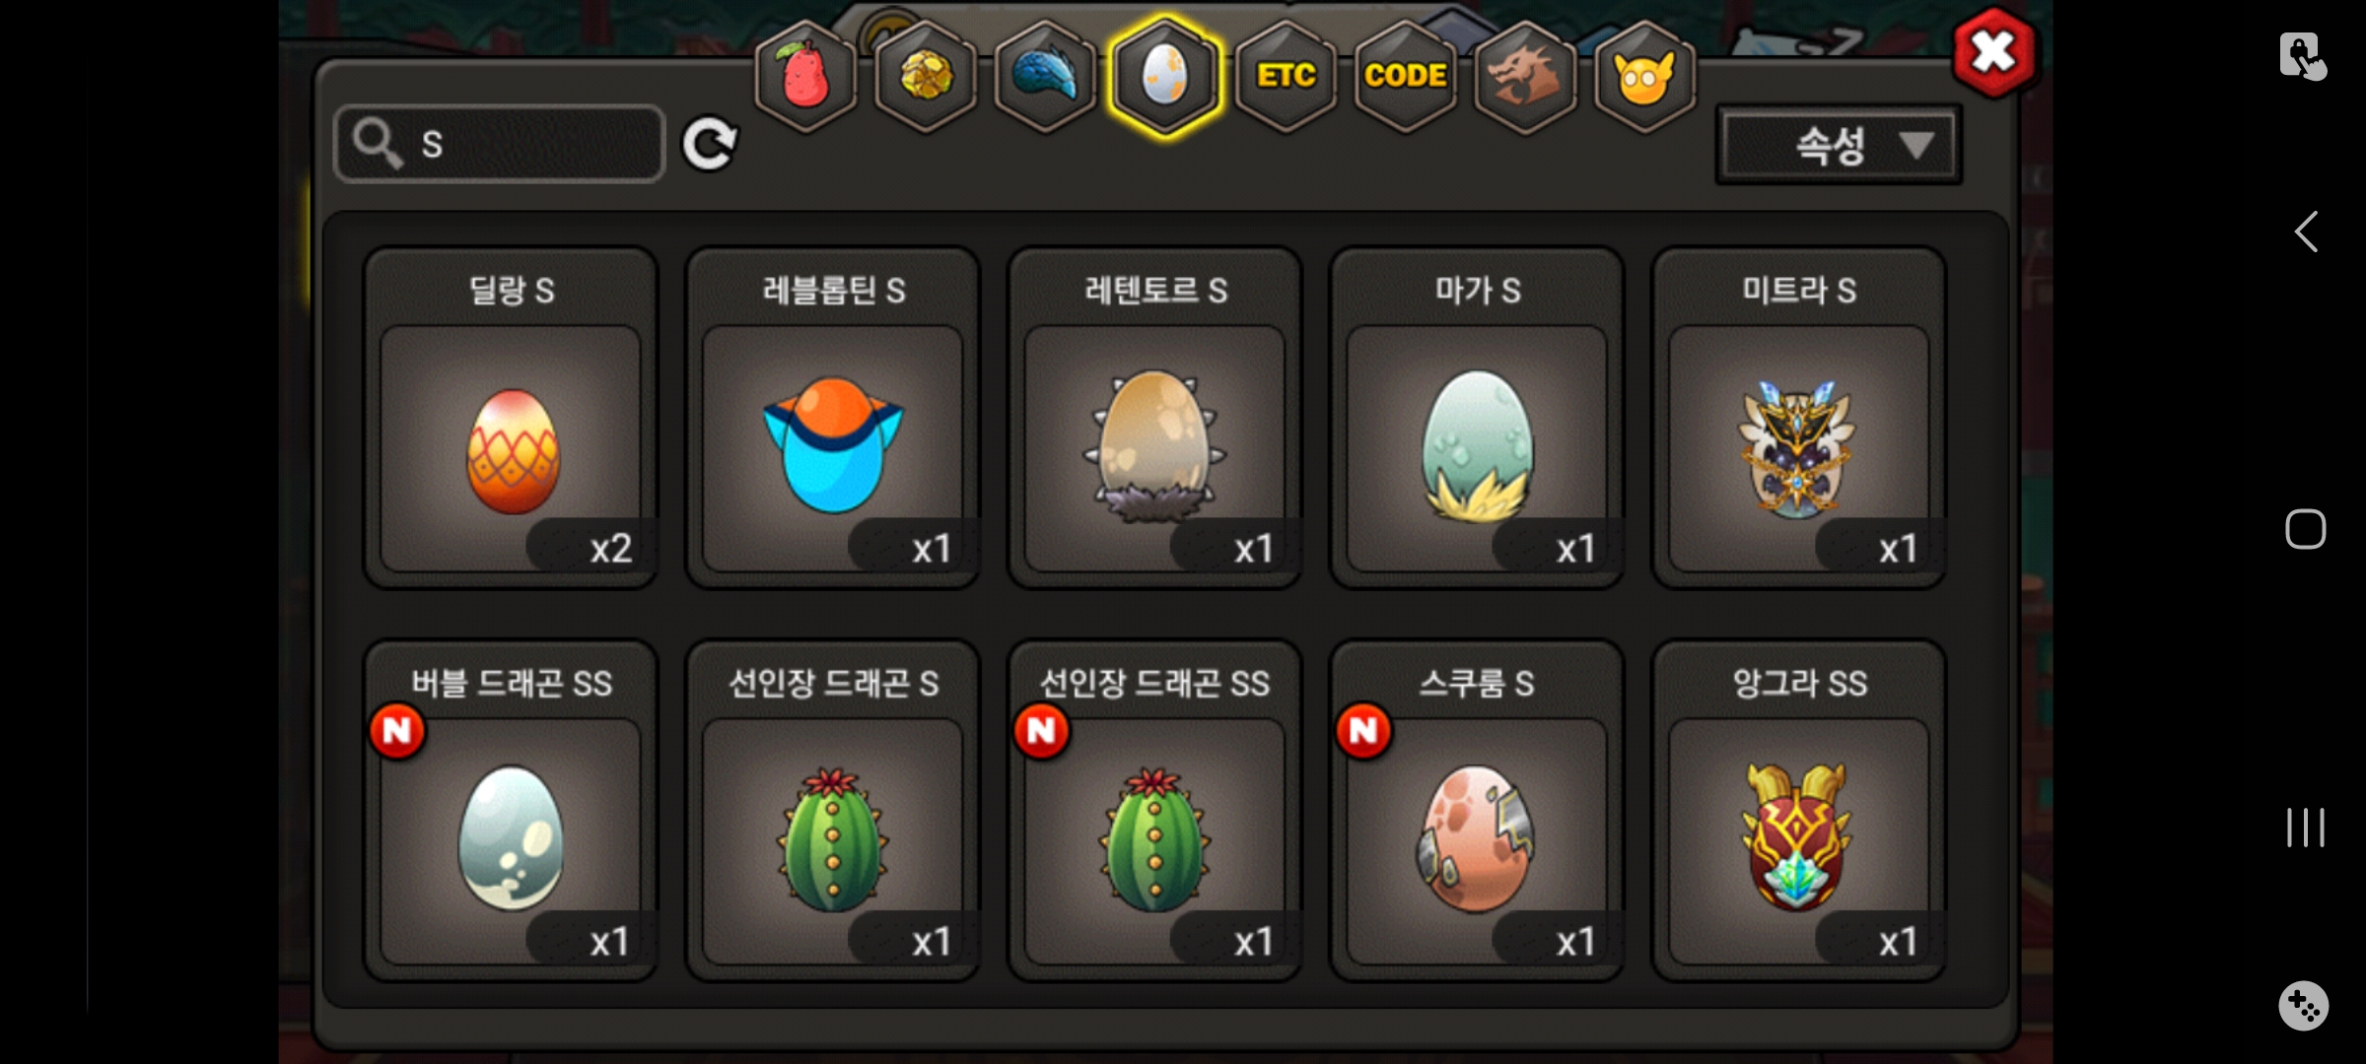Close the inventory with the red X

coord(1993,52)
